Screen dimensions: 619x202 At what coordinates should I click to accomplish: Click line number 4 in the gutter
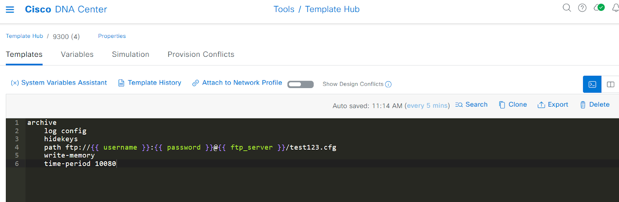coord(17,148)
